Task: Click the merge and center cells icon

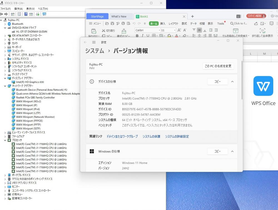Action: point(236,31)
